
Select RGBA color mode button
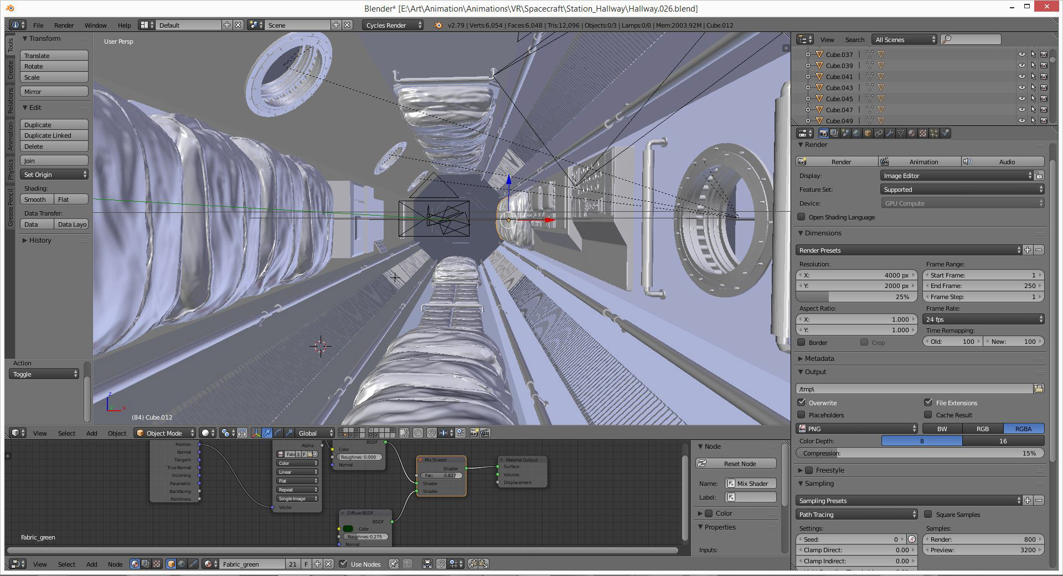(x=1024, y=428)
